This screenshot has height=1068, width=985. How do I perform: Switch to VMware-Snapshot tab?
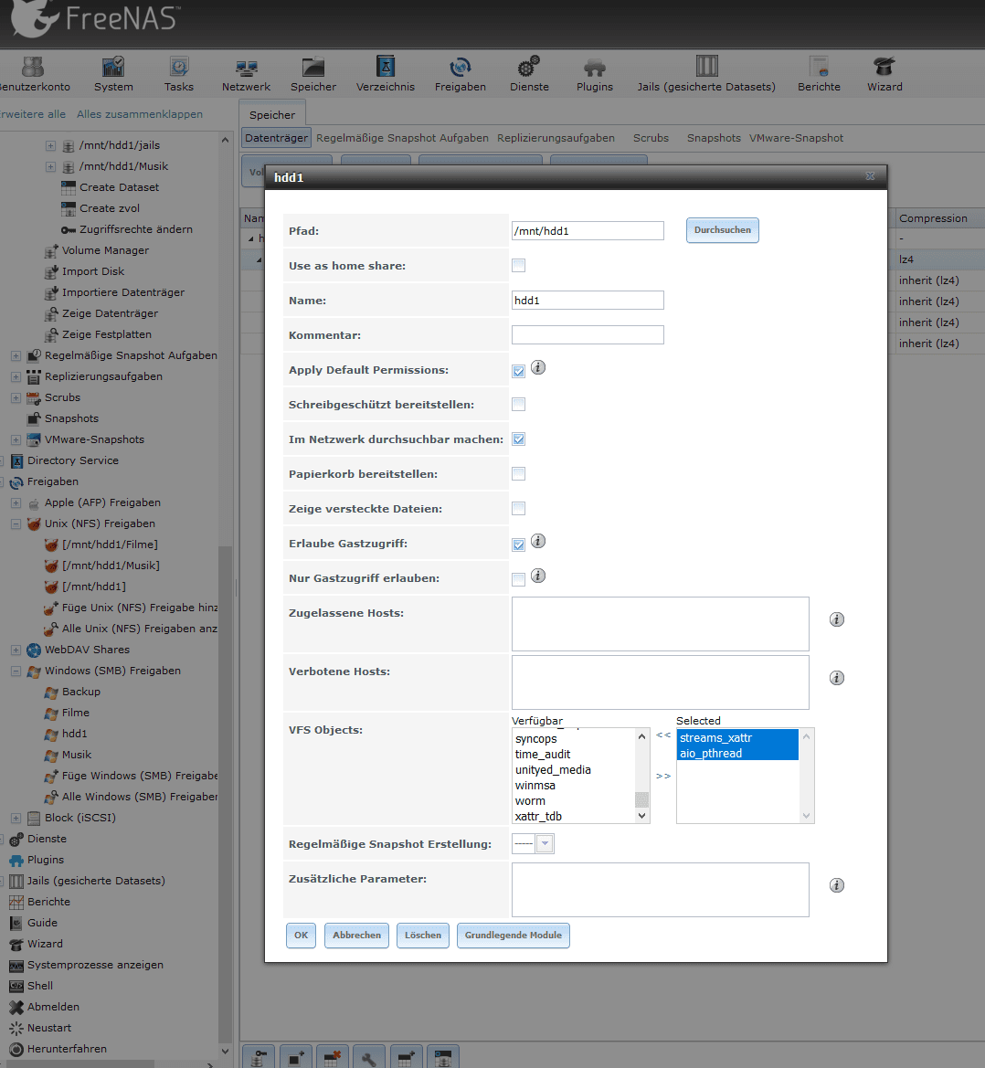[x=796, y=138]
